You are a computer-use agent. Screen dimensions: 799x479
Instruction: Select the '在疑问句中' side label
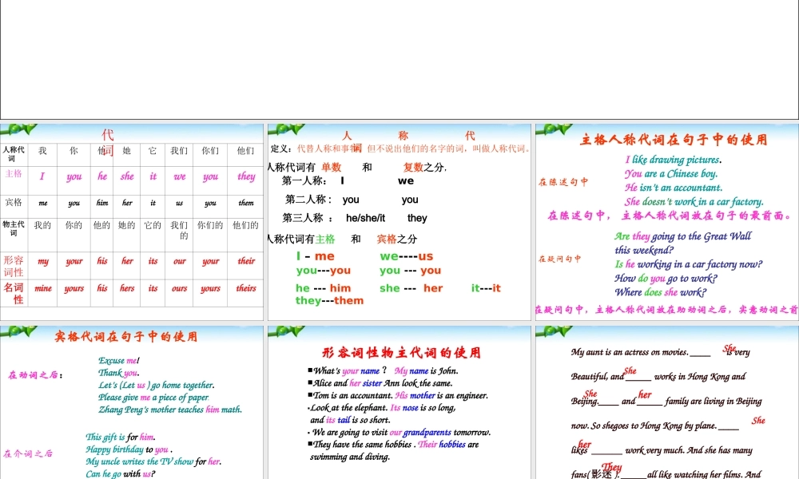tap(559, 259)
